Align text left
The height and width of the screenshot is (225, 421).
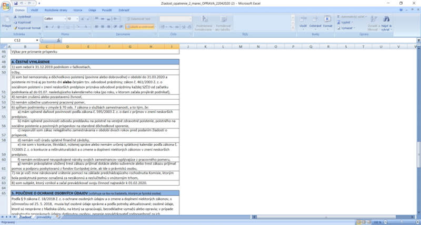click(97, 27)
